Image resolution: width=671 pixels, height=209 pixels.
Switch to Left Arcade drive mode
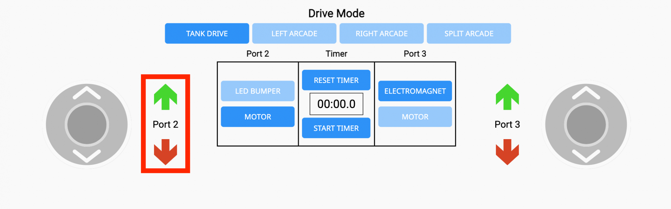294,33
